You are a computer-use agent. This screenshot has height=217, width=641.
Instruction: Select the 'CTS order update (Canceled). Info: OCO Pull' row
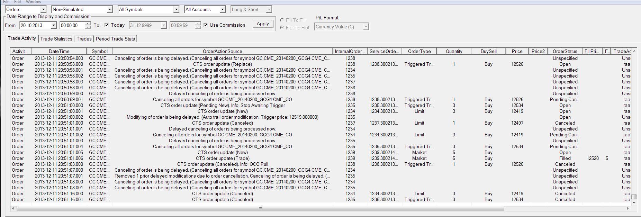[x=320, y=164]
